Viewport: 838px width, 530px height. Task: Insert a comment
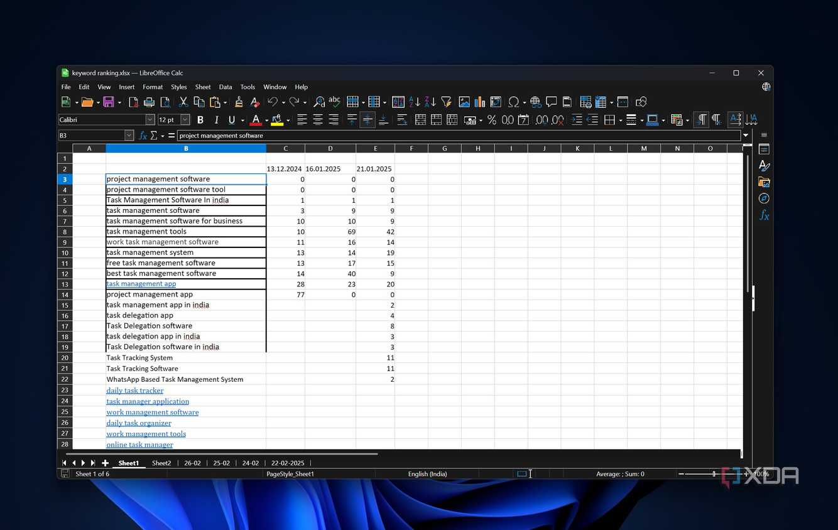tap(552, 102)
